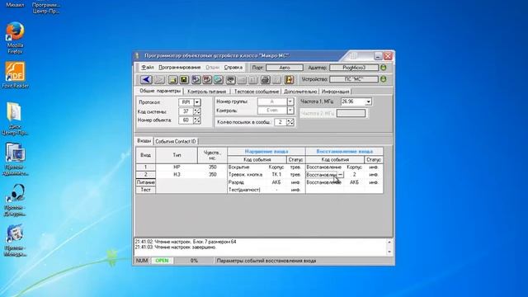528x297 pixels.
Task: Open the folder desktop icon below Foxit Reader
Action: point(15,119)
